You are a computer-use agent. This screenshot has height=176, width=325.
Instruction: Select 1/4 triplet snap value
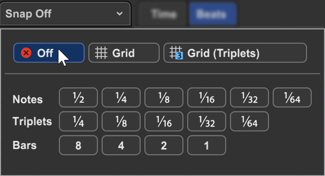(x=78, y=121)
